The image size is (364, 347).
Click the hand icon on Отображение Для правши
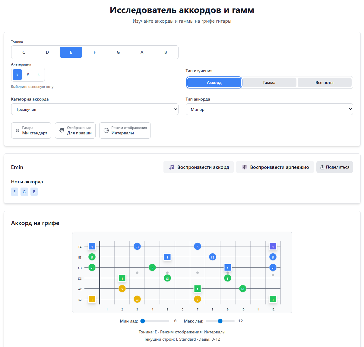click(61, 130)
